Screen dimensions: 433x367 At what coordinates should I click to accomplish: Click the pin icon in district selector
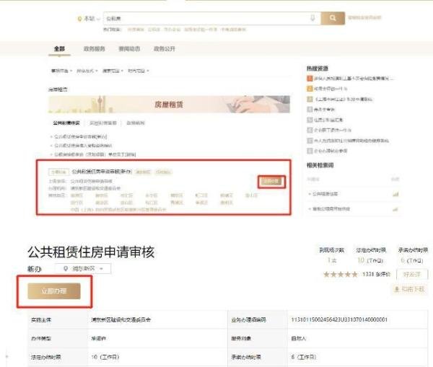tap(66, 268)
